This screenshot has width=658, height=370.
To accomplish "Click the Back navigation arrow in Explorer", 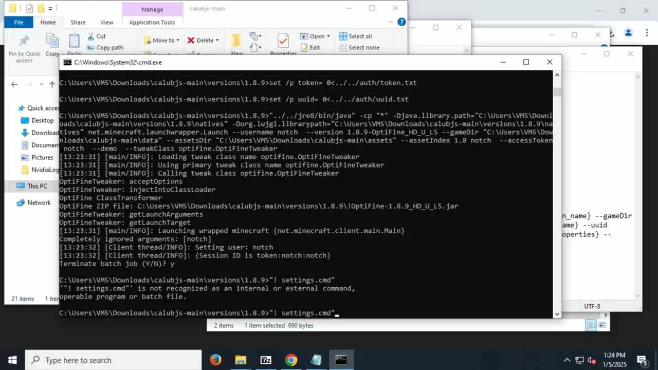I will point(14,84).
